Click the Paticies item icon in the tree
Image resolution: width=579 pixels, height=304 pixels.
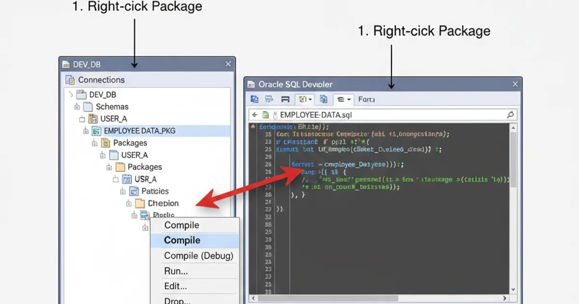click(134, 191)
